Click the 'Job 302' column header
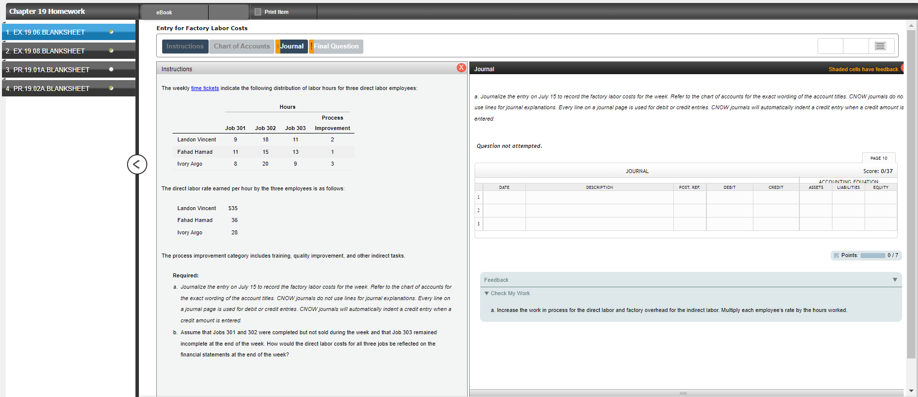Screen dimensions: 918x397 [x=265, y=128]
